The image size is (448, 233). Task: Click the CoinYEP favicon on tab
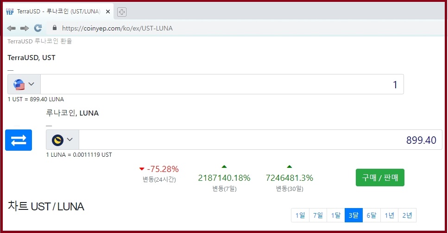10,12
